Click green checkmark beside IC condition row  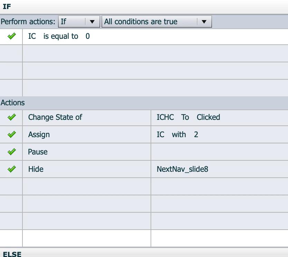coord(12,36)
